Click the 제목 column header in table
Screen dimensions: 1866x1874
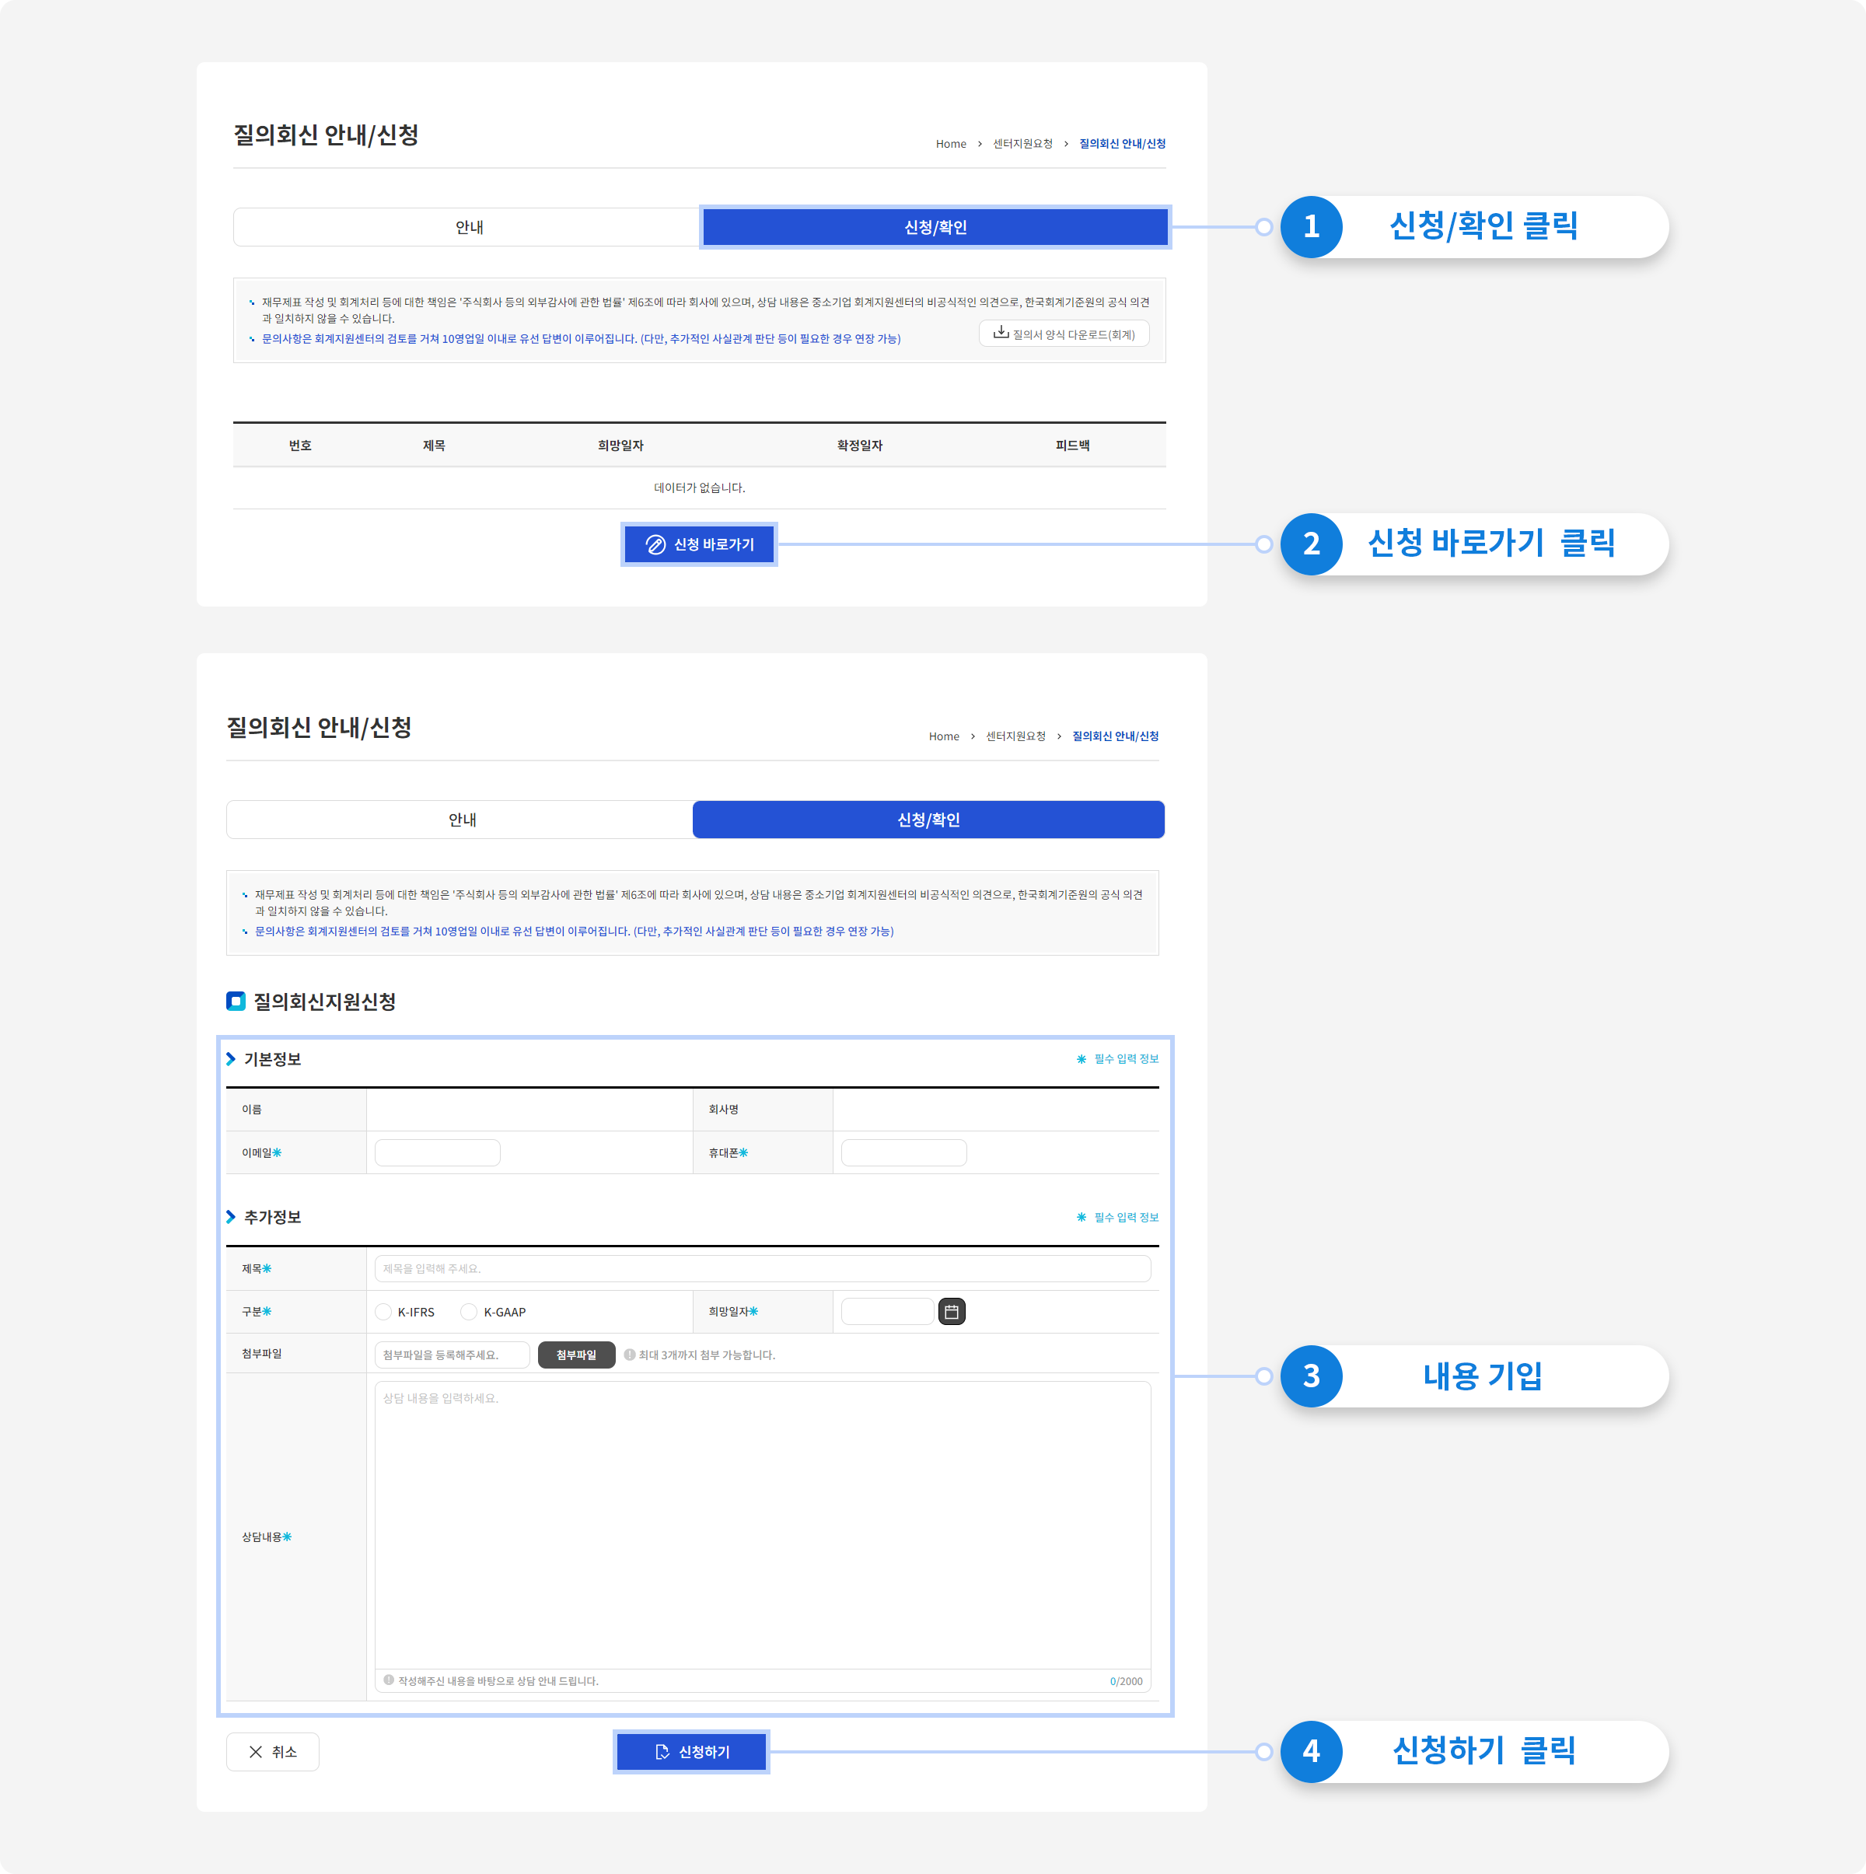tap(434, 446)
